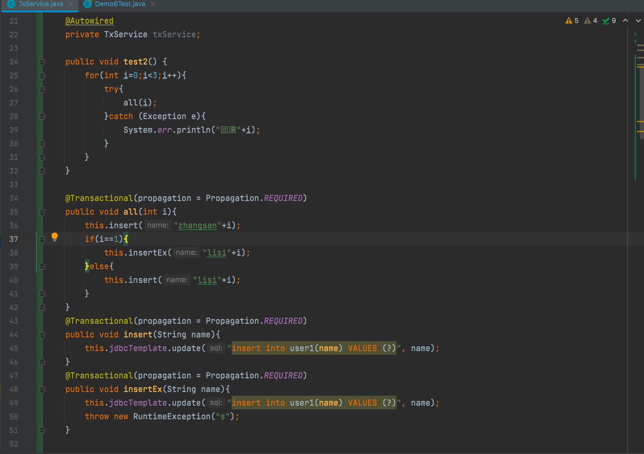Viewport: 644px width, 454px height.
Task: Open the weak warnings indicator showing 4
Action: [x=591, y=21]
